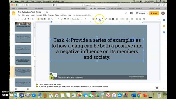Viewport: 176px width, 99px height.
Task: Open the Keep side panel icon
Action: [164, 26]
